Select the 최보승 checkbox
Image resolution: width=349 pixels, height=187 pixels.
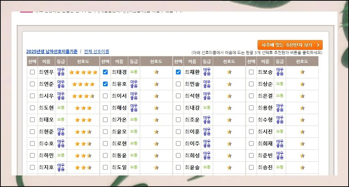tap(251, 72)
